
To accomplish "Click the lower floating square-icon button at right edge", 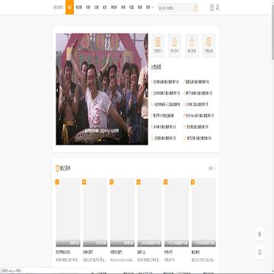I will (x=260, y=252).
